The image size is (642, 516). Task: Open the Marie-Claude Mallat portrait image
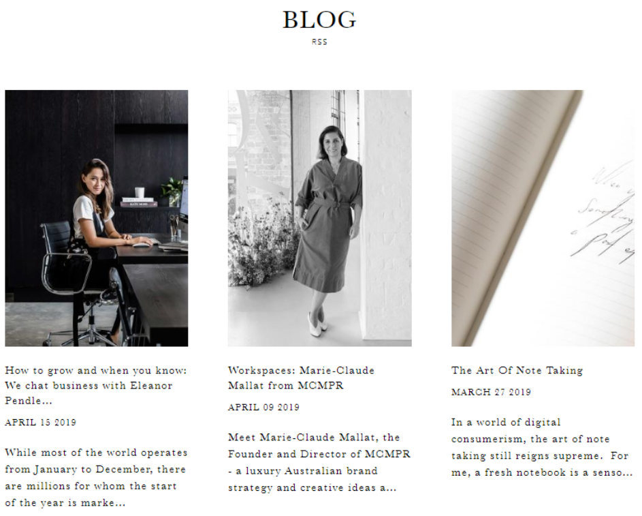pos(320,218)
